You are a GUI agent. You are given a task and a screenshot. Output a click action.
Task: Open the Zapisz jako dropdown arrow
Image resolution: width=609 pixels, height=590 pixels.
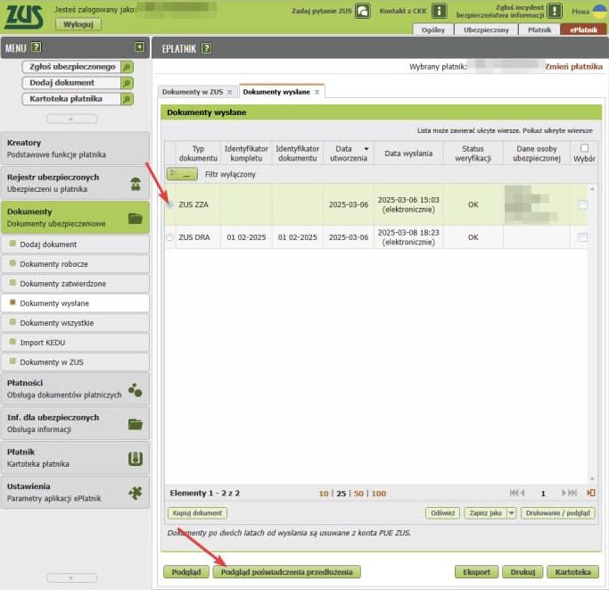512,513
